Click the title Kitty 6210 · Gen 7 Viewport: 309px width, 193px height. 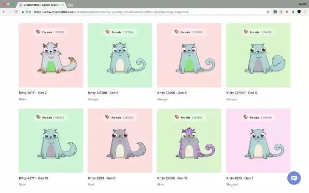(x=239, y=178)
